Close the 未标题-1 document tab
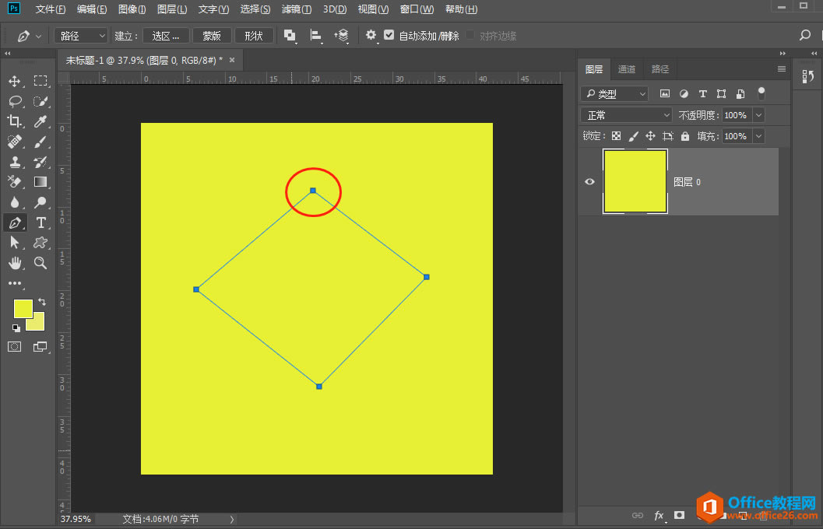 [x=232, y=61]
